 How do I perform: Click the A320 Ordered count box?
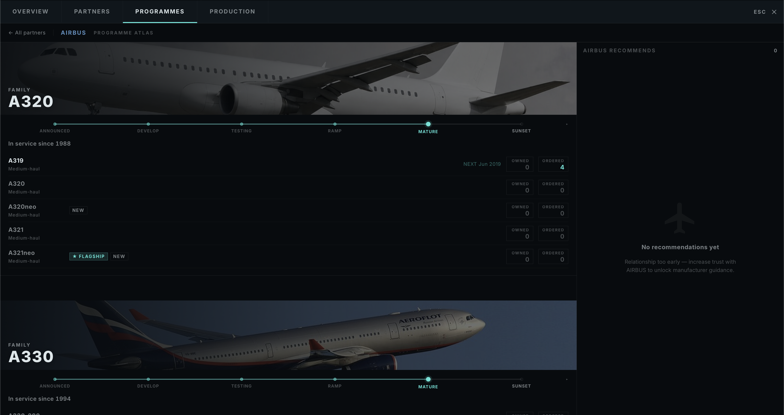553,187
